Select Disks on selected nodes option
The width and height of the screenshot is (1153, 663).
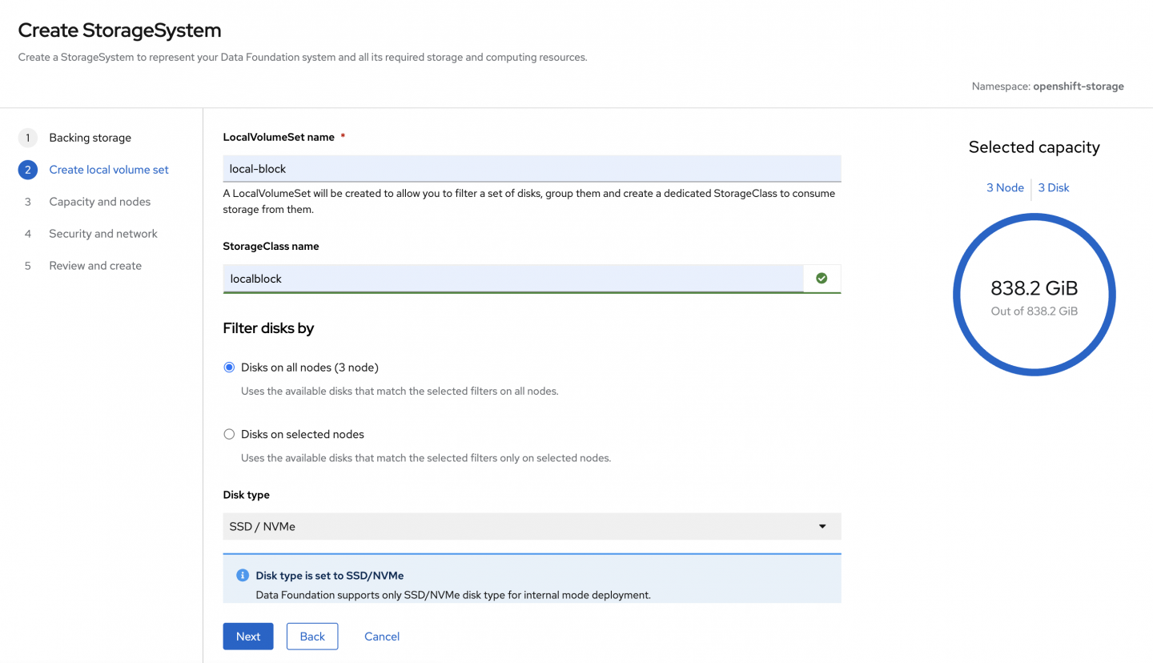coord(229,434)
